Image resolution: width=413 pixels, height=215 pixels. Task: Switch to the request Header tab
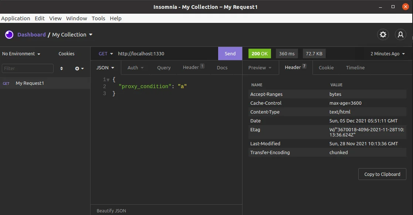(x=193, y=67)
